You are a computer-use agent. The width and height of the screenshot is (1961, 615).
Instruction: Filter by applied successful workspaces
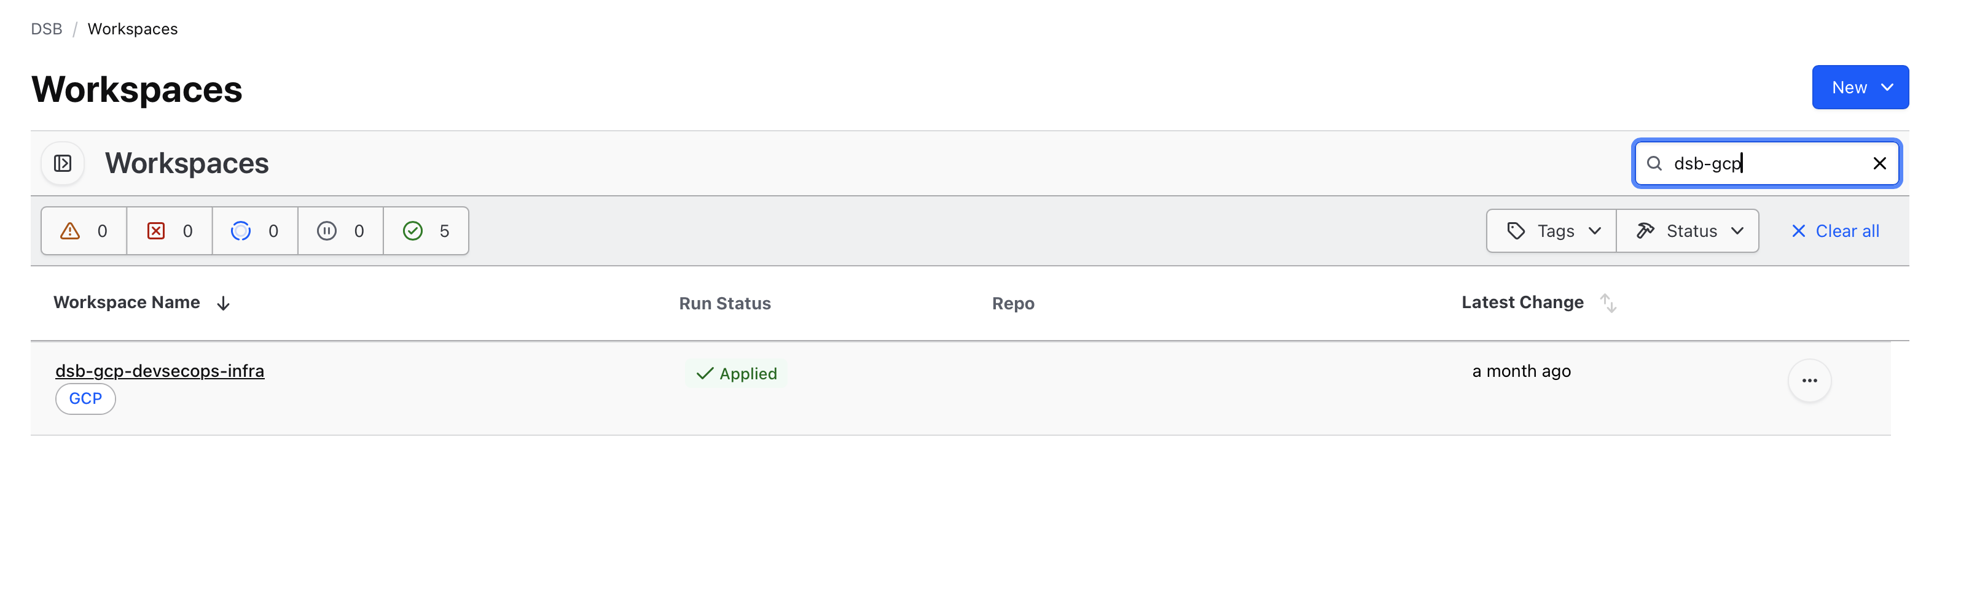(x=426, y=231)
